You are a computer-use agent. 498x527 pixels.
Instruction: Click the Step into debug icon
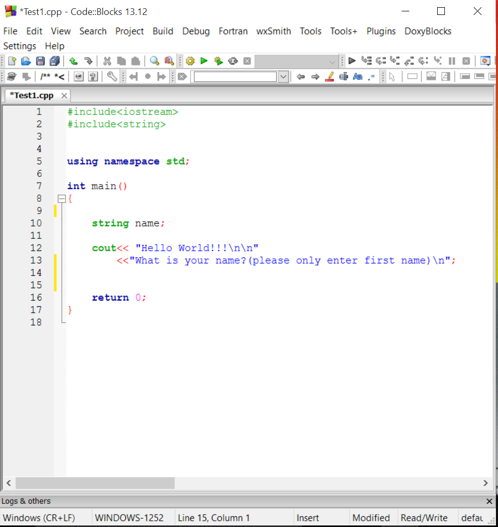click(x=395, y=61)
